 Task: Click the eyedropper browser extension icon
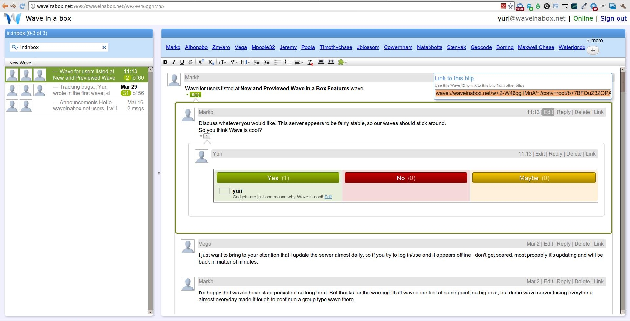click(584, 6)
